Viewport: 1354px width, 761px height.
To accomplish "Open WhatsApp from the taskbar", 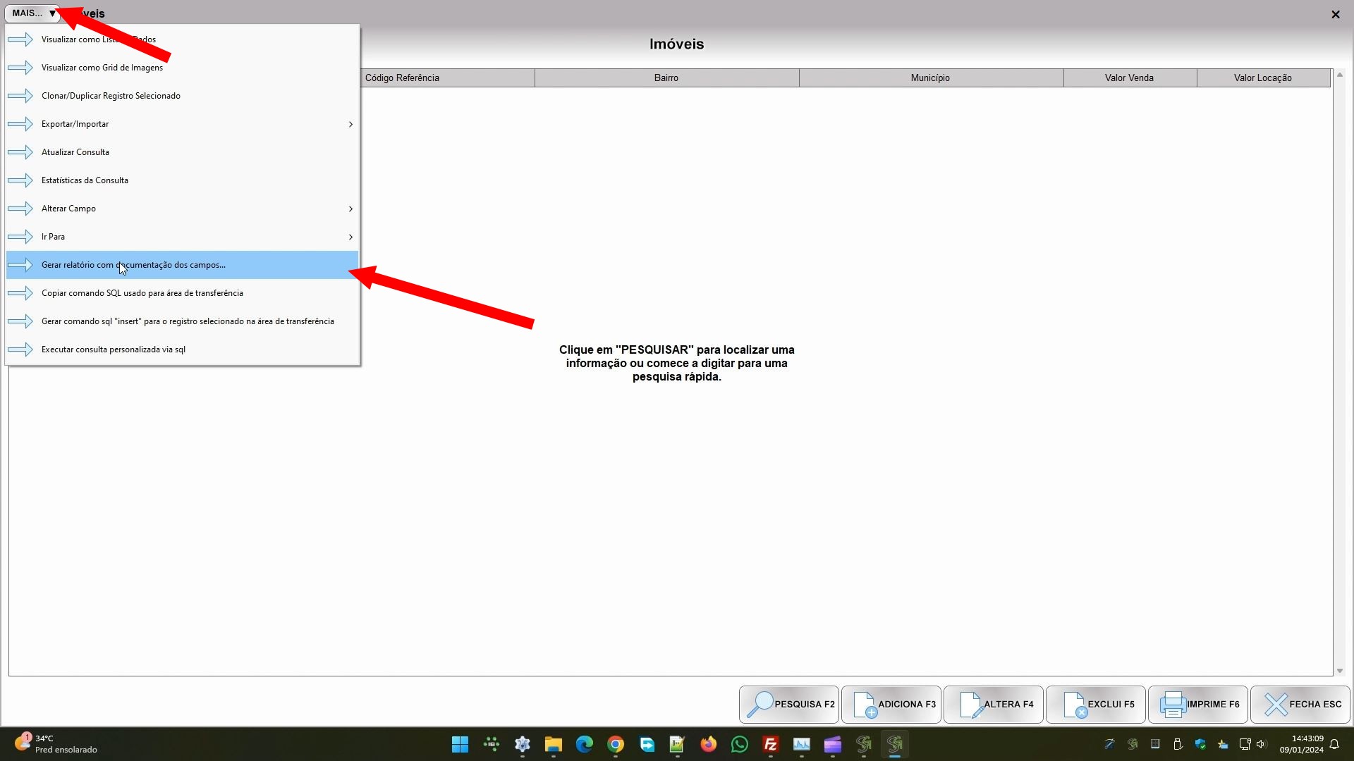I will point(739,745).
